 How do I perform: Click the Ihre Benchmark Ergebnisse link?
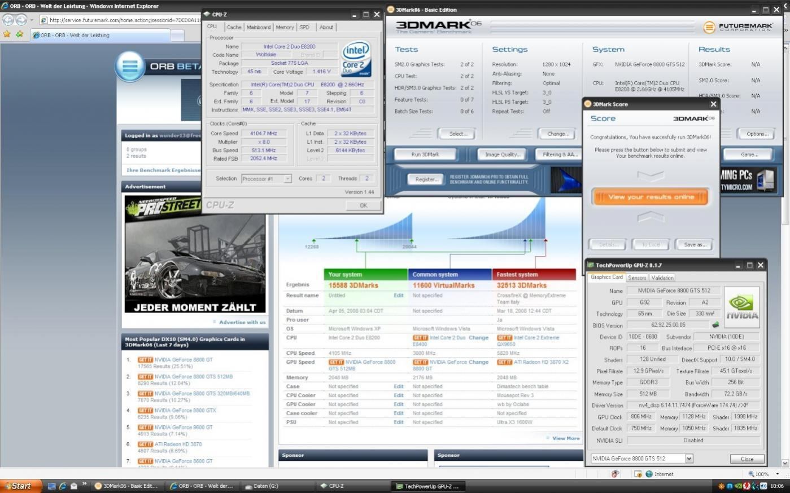coord(163,170)
